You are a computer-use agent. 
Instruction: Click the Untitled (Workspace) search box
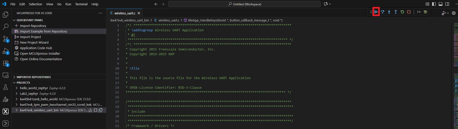click(245, 4)
